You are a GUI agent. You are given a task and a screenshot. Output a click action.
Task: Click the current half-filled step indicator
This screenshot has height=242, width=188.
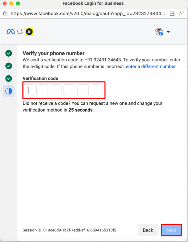click(x=9, y=91)
